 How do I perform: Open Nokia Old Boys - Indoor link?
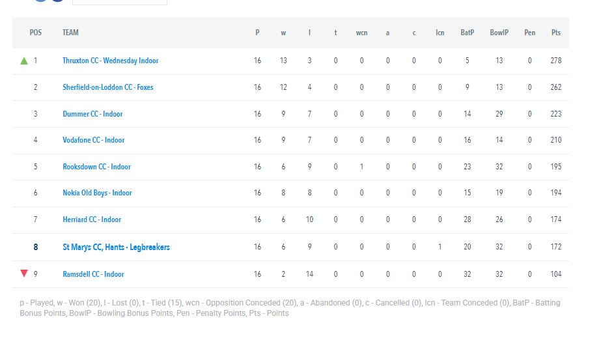97,193
